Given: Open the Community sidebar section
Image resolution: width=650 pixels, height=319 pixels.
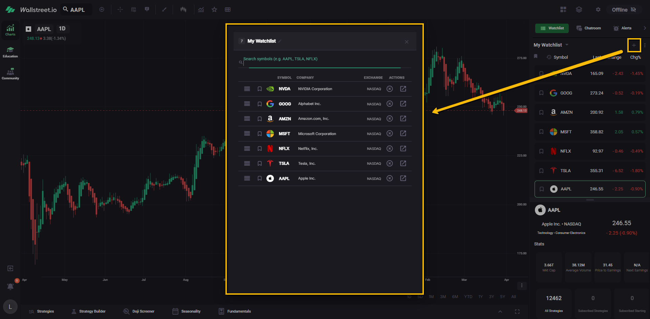Looking at the screenshot, I should [x=10, y=74].
